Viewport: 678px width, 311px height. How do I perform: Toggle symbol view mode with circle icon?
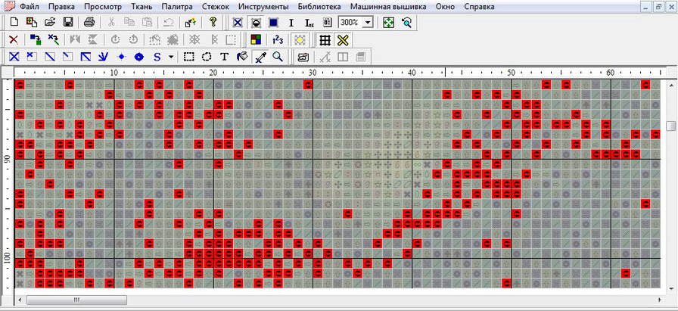coord(255,23)
